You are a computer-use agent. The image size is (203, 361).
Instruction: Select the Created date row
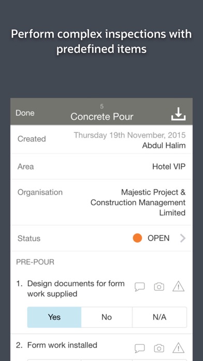tap(102, 140)
